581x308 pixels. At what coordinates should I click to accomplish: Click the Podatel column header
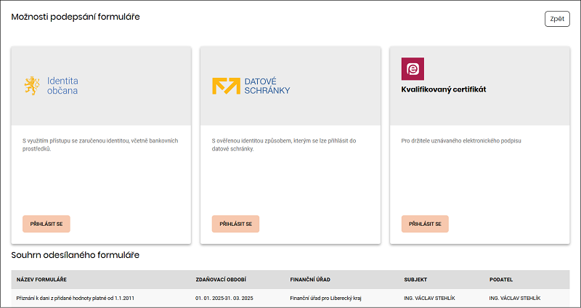pos(501,280)
